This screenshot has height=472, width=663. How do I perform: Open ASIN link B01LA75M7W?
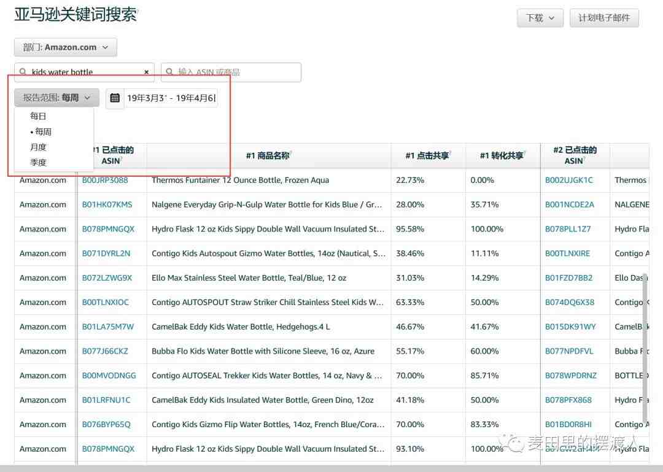click(x=108, y=327)
